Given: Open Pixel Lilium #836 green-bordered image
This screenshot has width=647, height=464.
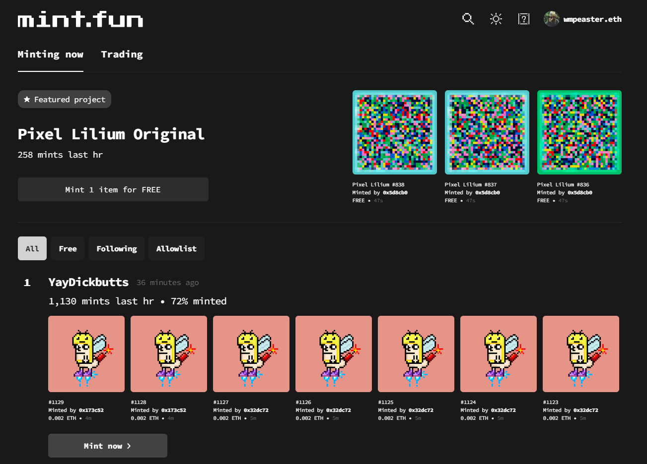Looking at the screenshot, I should (579, 132).
